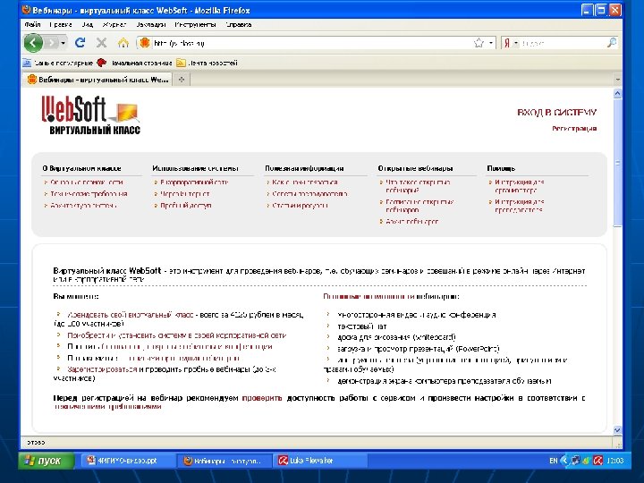Open the Через Интернет link
Screen dimensions: 644x483
click(184, 193)
